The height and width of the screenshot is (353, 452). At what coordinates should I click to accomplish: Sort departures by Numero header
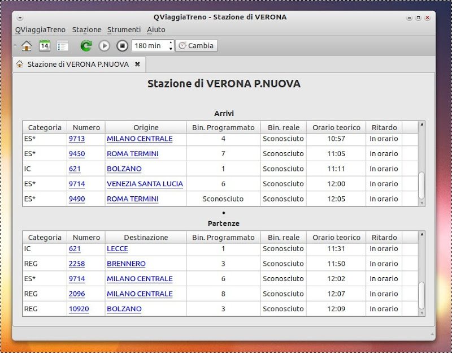(86, 237)
